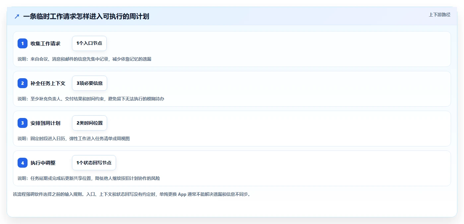This screenshot has height=224, width=464.
Task: Click the step 4 number badge
Action: click(x=23, y=163)
